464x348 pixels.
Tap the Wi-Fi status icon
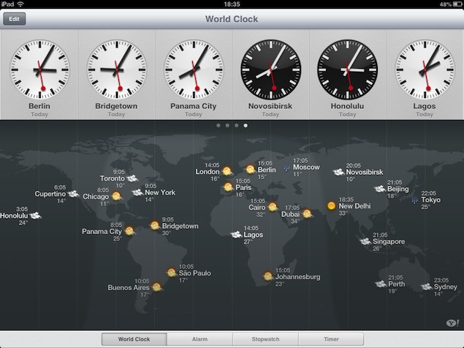click(x=20, y=4)
